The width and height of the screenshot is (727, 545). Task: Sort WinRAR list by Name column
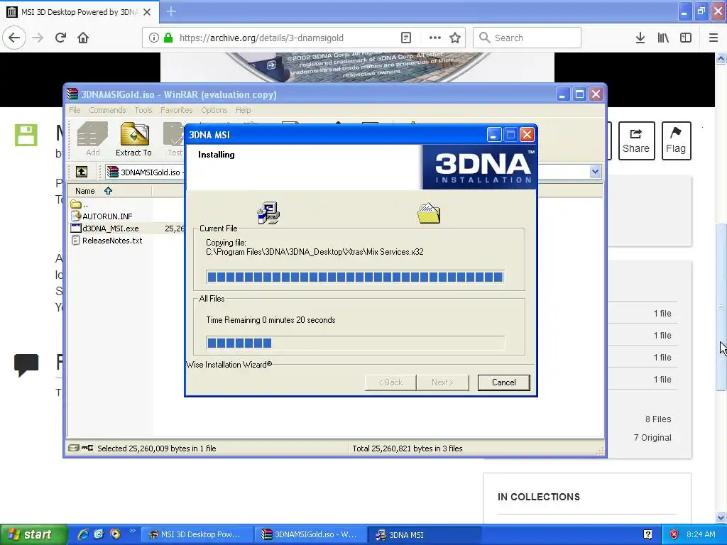[x=109, y=190]
